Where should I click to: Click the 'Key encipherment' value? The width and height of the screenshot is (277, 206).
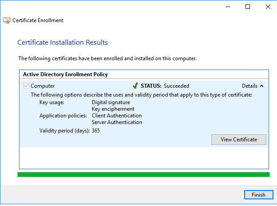[x=113, y=109]
